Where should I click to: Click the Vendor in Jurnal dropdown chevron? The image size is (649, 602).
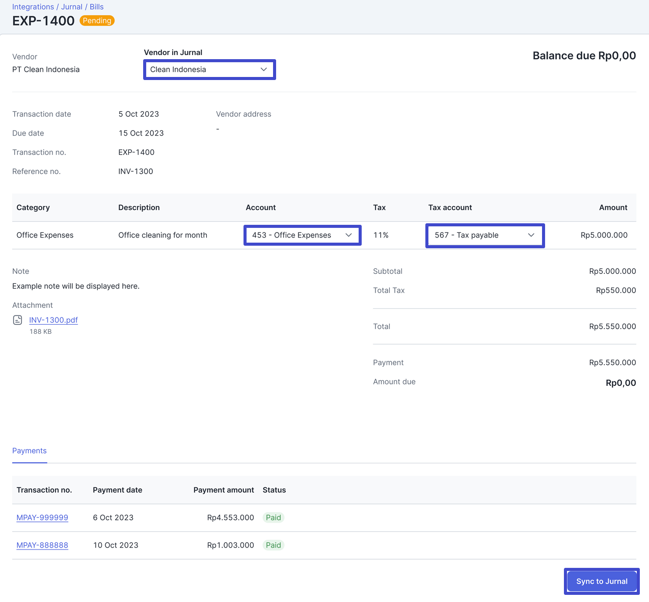coord(264,69)
